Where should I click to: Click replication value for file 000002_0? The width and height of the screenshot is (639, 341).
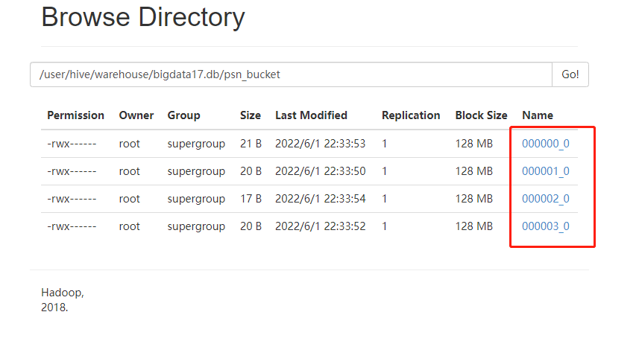tap(385, 199)
